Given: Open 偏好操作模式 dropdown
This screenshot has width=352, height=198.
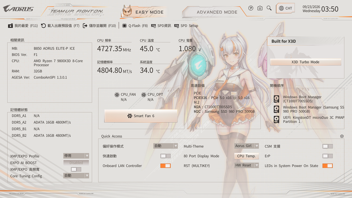Looking at the screenshot, I should [166, 146].
